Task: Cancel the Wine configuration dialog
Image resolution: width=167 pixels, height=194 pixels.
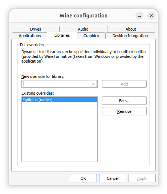Action: click(x=113, y=178)
